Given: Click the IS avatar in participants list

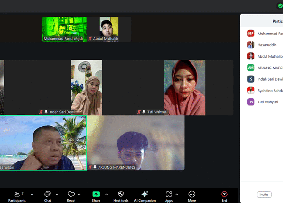Looking at the screenshot, I should 251,79.
